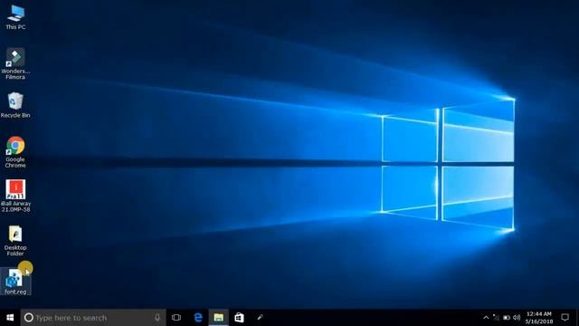Select the font.reg file icon
This screenshot has width=579, height=326.
point(15,282)
